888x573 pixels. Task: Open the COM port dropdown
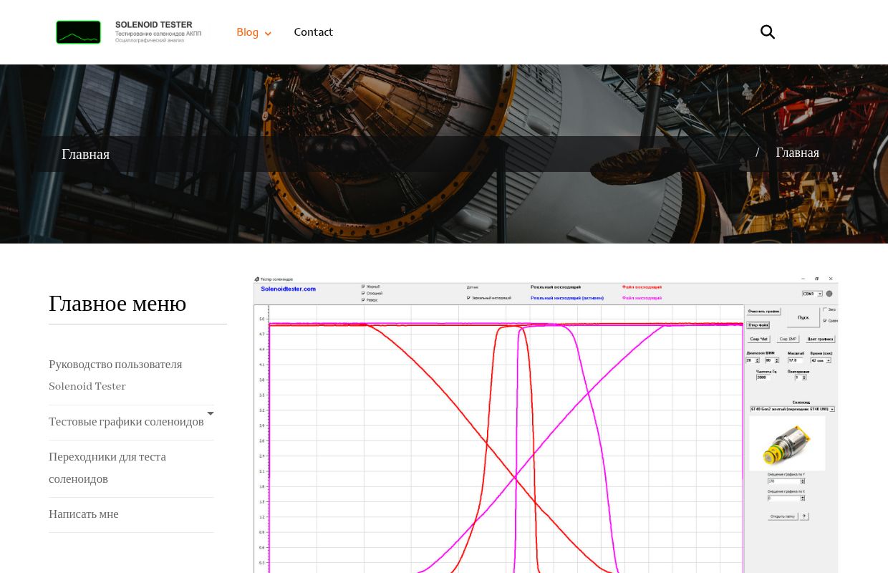[x=812, y=294]
